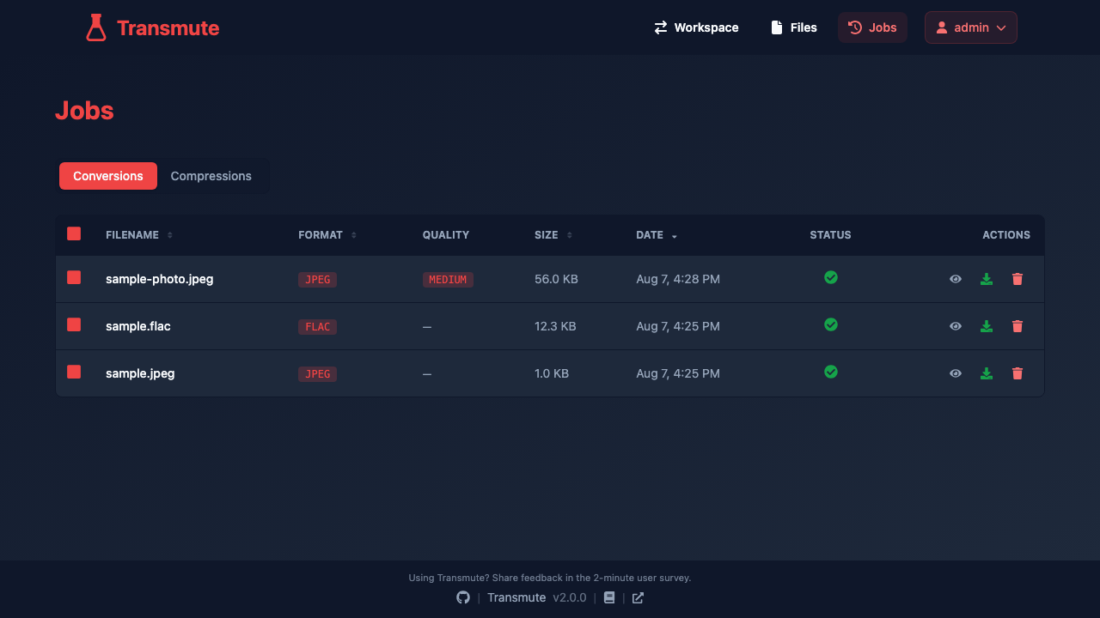Screen dimensions: 1100x618
Task: Click the Jobs page heading
Action: coord(84,111)
